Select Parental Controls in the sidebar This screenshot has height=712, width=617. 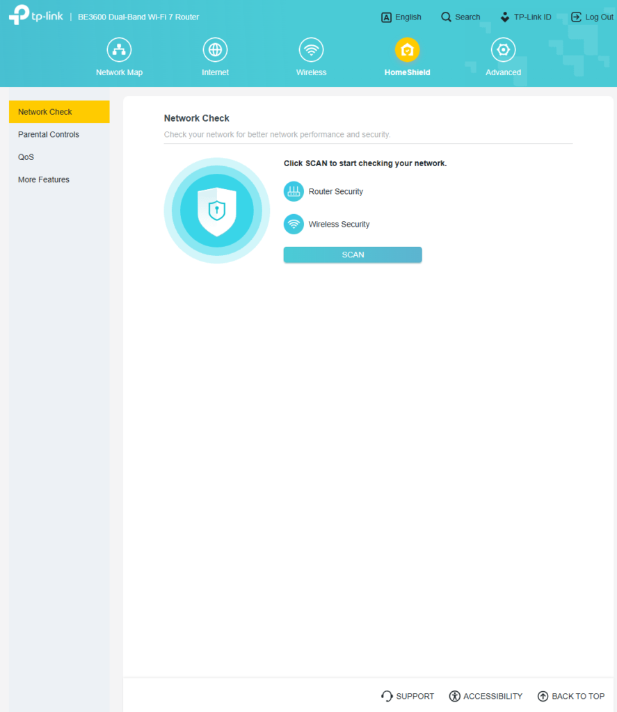pyautogui.click(x=48, y=134)
